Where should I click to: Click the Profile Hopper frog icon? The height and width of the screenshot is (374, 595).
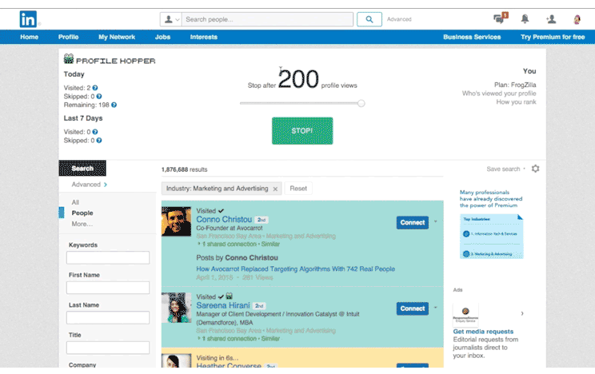(69, 59)
